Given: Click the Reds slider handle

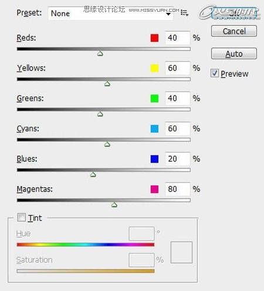Looking at the screenshot, I should pos(100,53).
